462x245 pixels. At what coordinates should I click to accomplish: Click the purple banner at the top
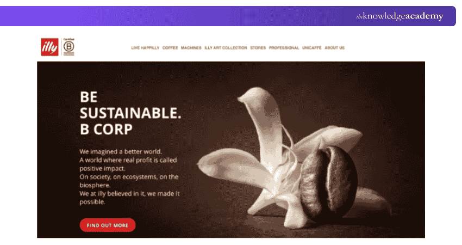coord(228,16)
